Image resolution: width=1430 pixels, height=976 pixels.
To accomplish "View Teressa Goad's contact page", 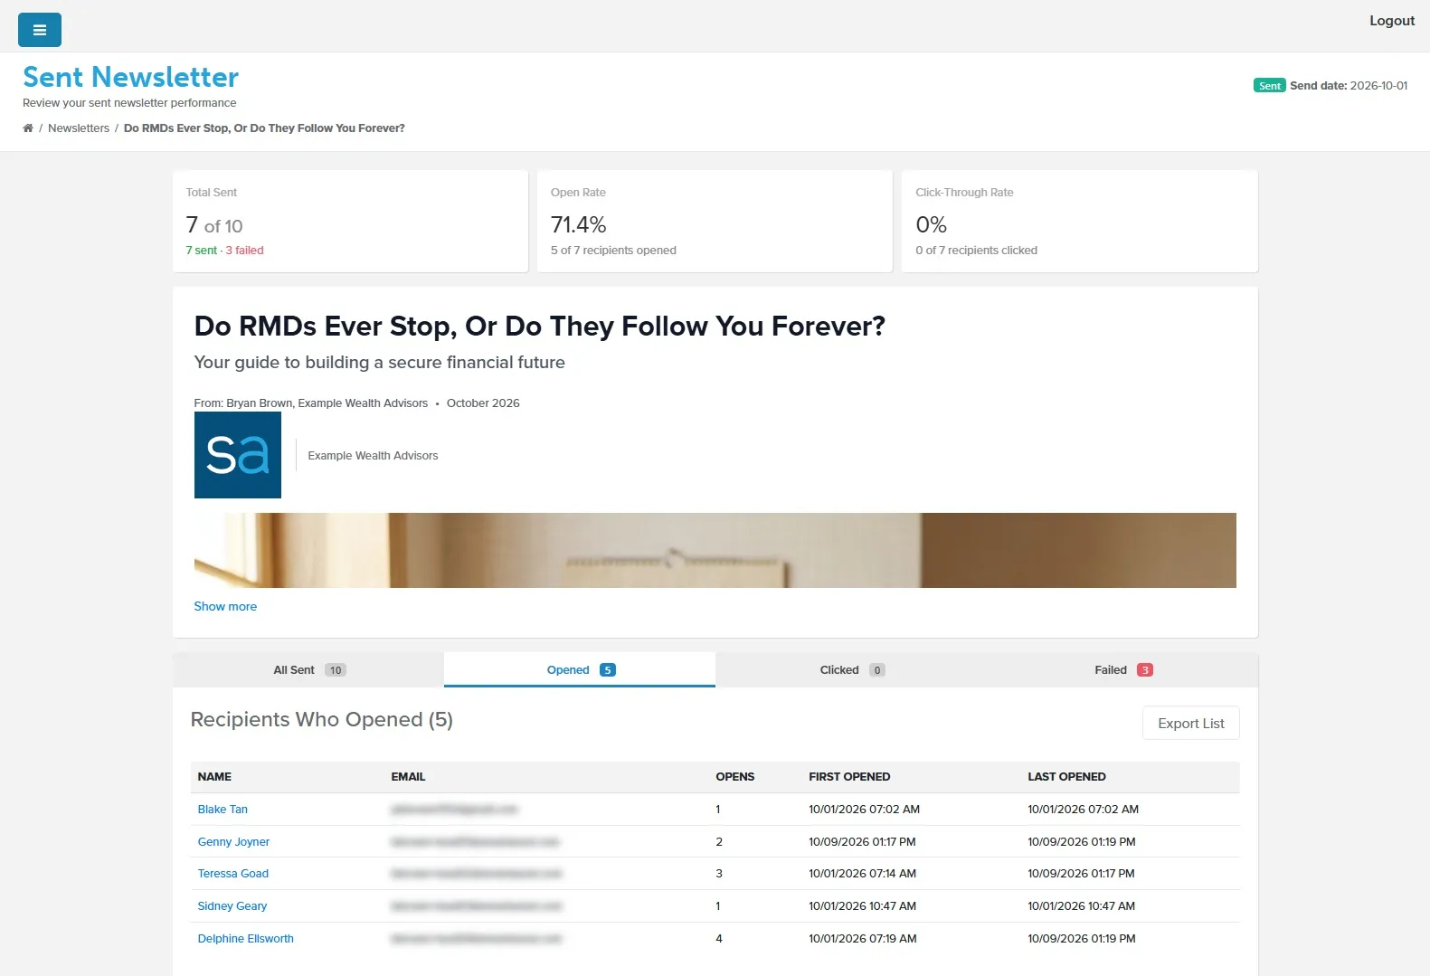I will [233, 874].
